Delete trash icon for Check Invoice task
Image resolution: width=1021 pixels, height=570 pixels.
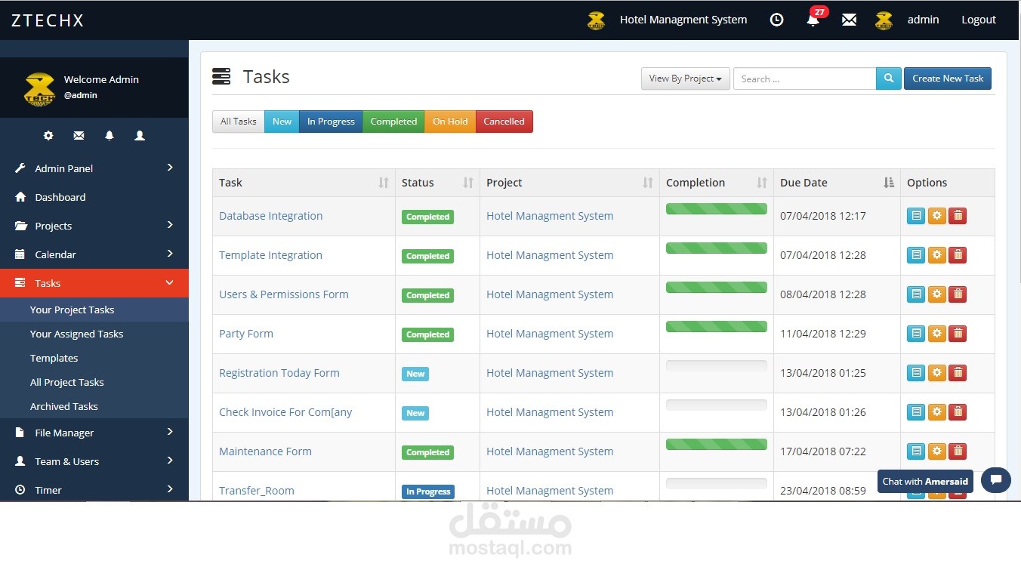958,411
